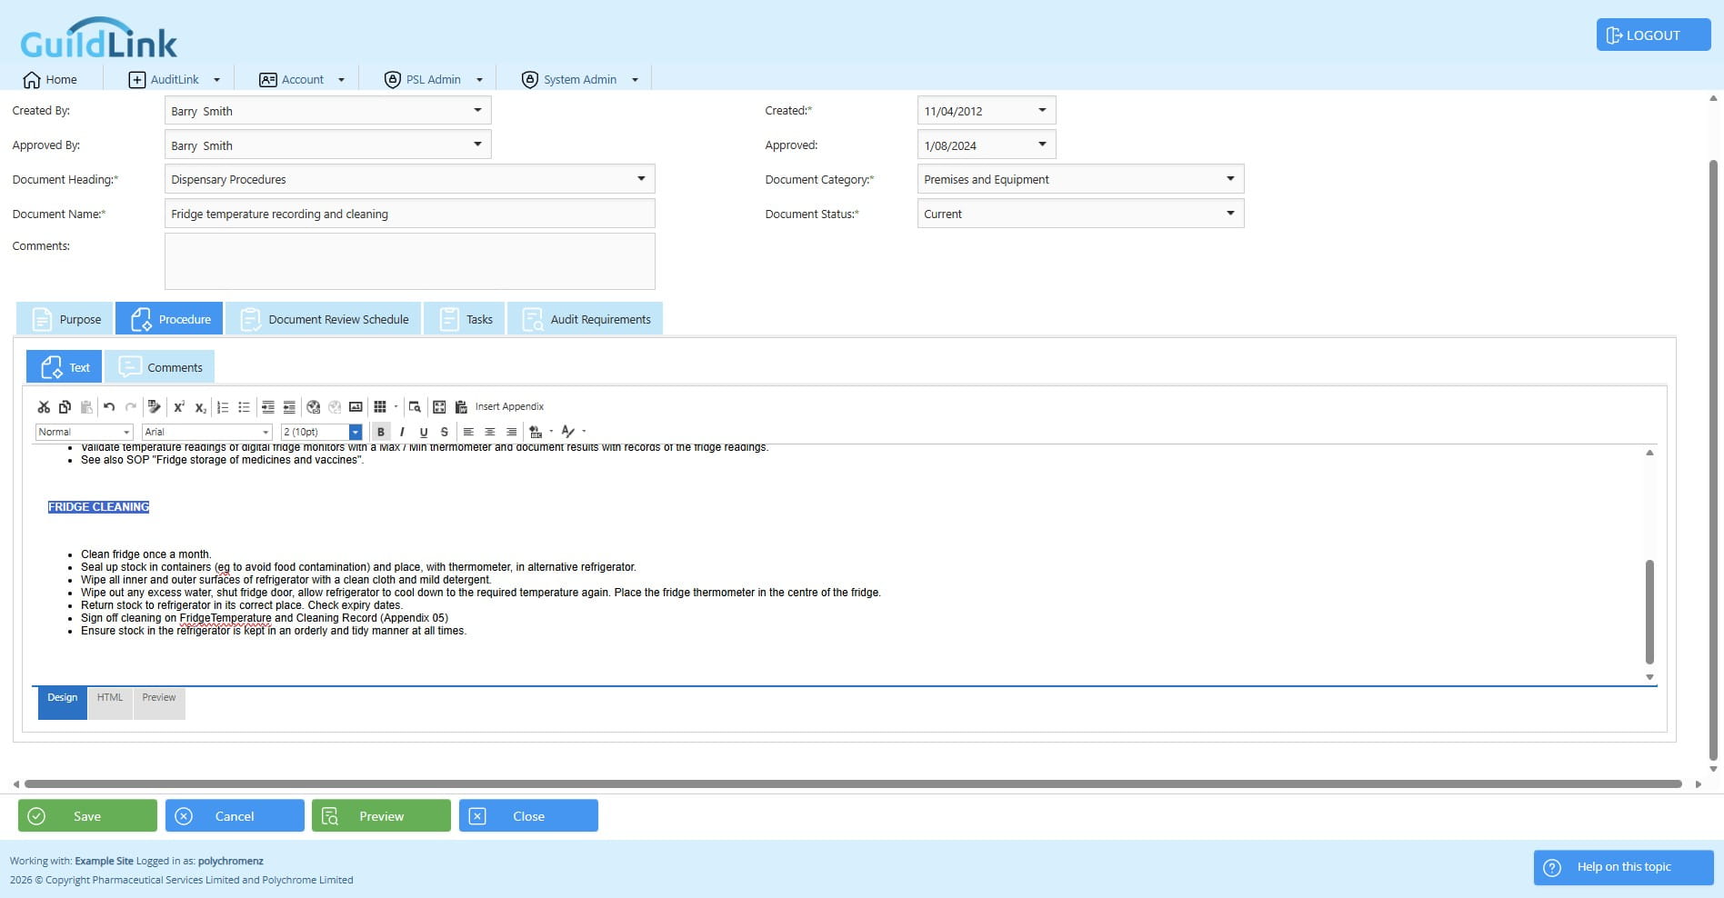Open the Document Review Schedule tab
The width and height of the screenshot is (1724, 898).
324,319
